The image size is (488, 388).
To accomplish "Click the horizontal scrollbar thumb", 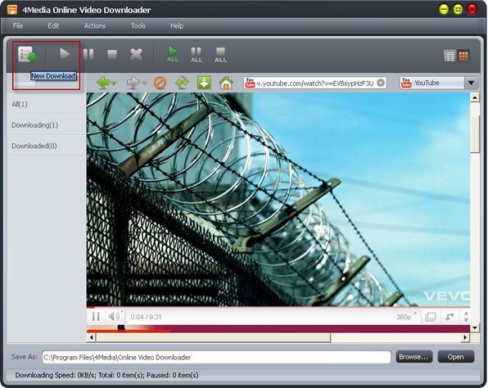I will pyautogui.click(x=214, y=337).
